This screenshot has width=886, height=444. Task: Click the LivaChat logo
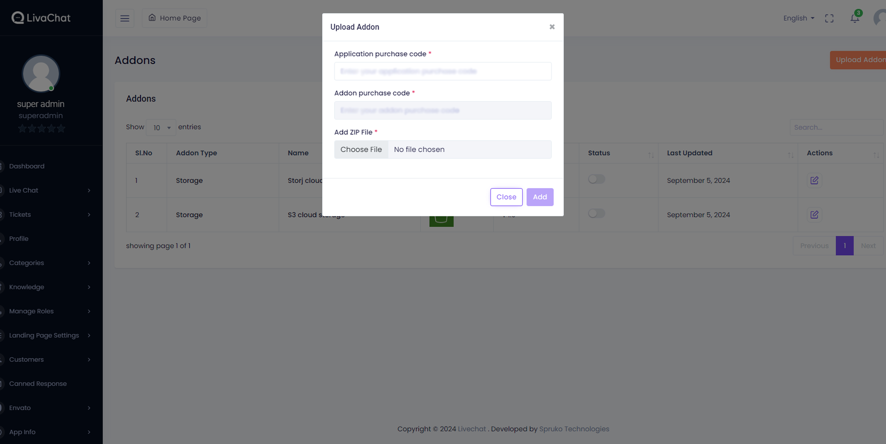click(x=41, y=18)
